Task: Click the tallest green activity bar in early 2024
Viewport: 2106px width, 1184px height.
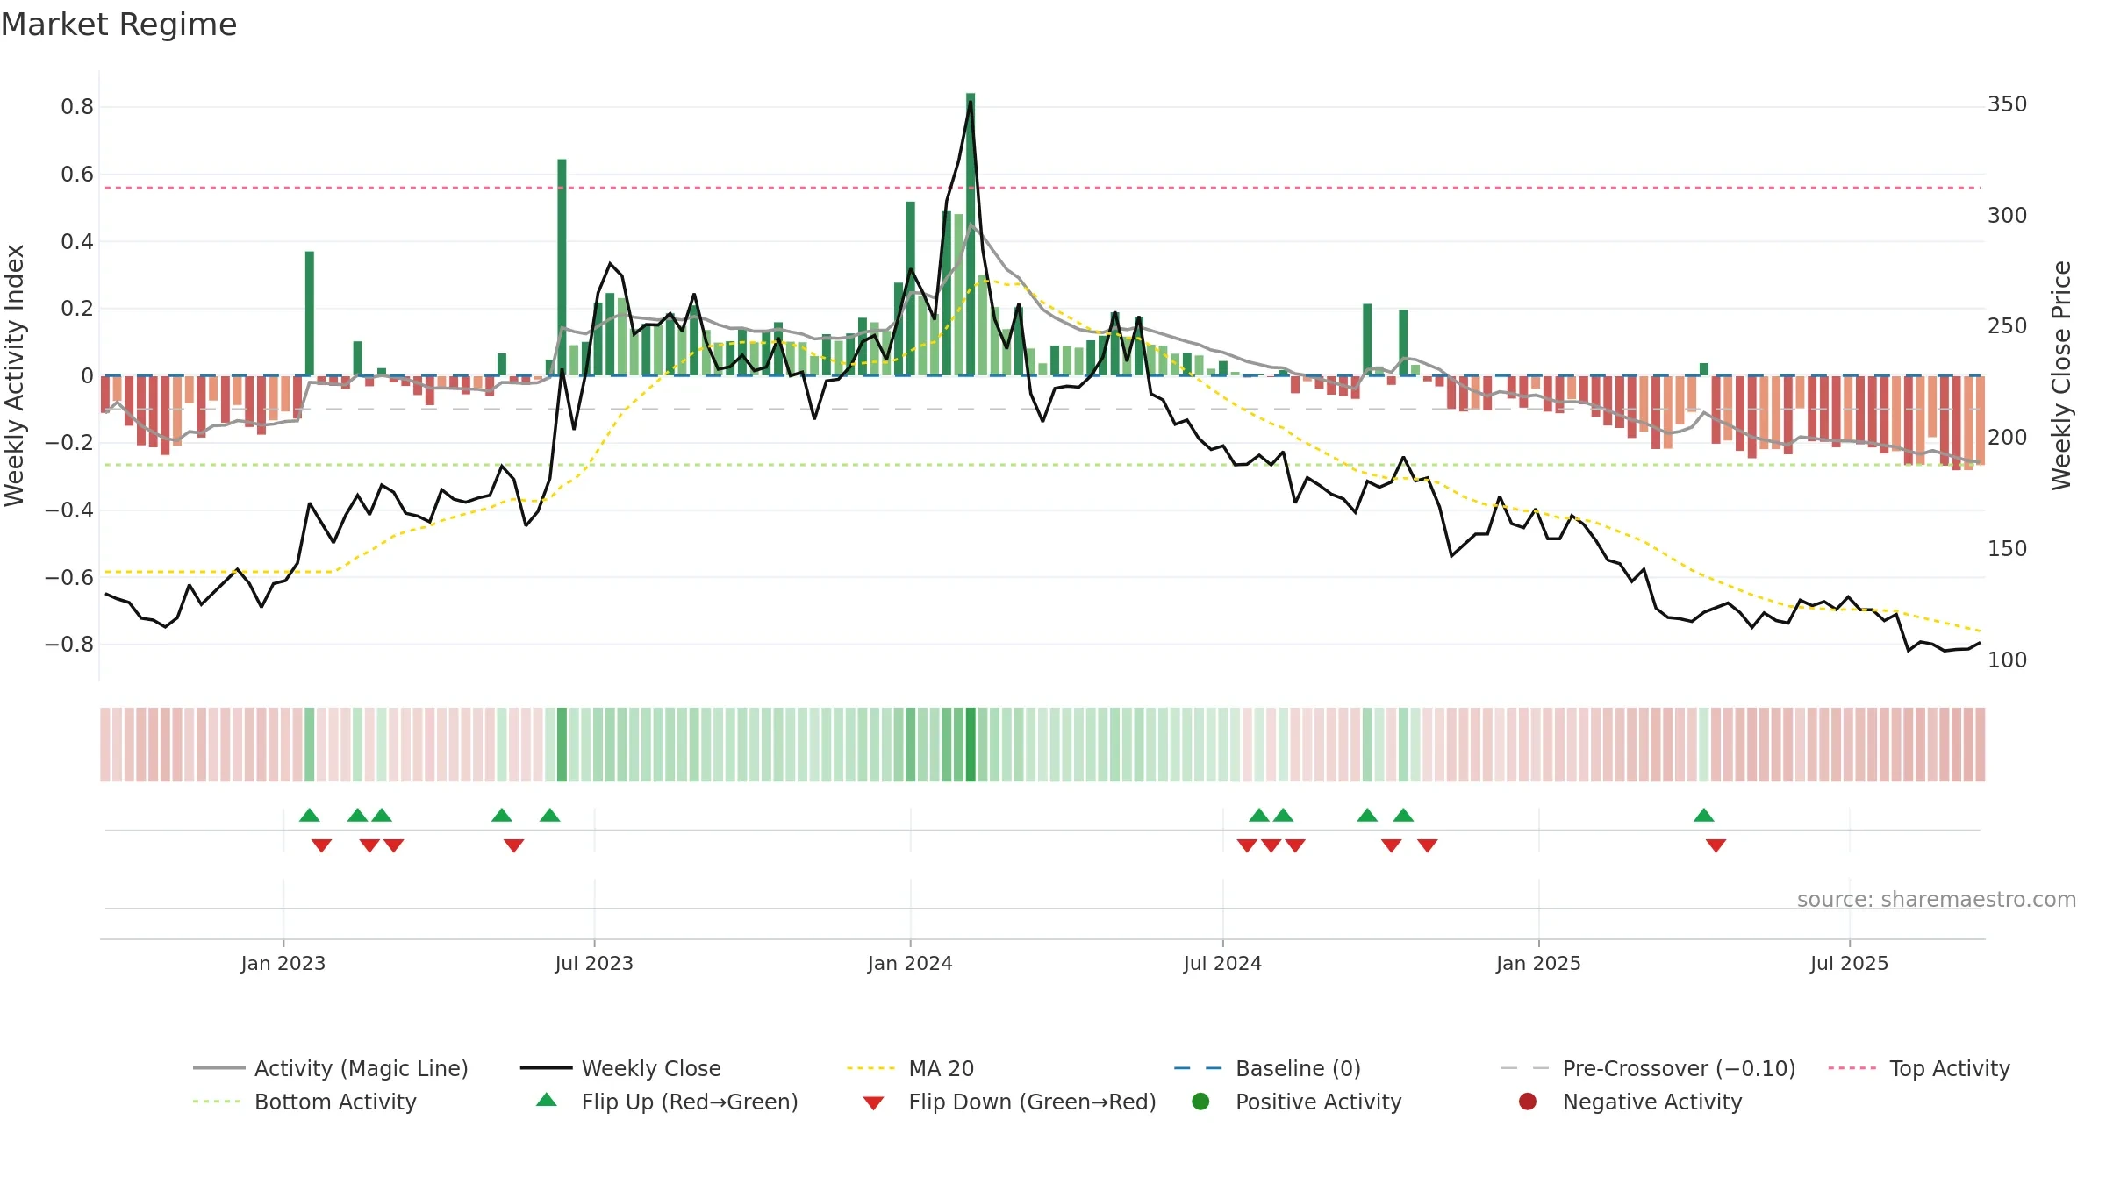Action: [971, 234]
